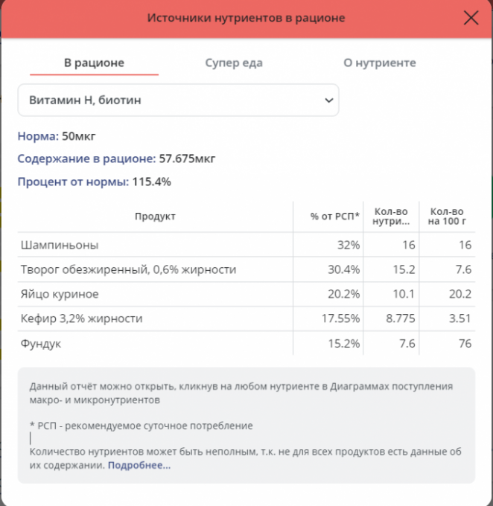Go to the О нутриенте tab
Screen dimensions: 493x506
coord(379,63)
